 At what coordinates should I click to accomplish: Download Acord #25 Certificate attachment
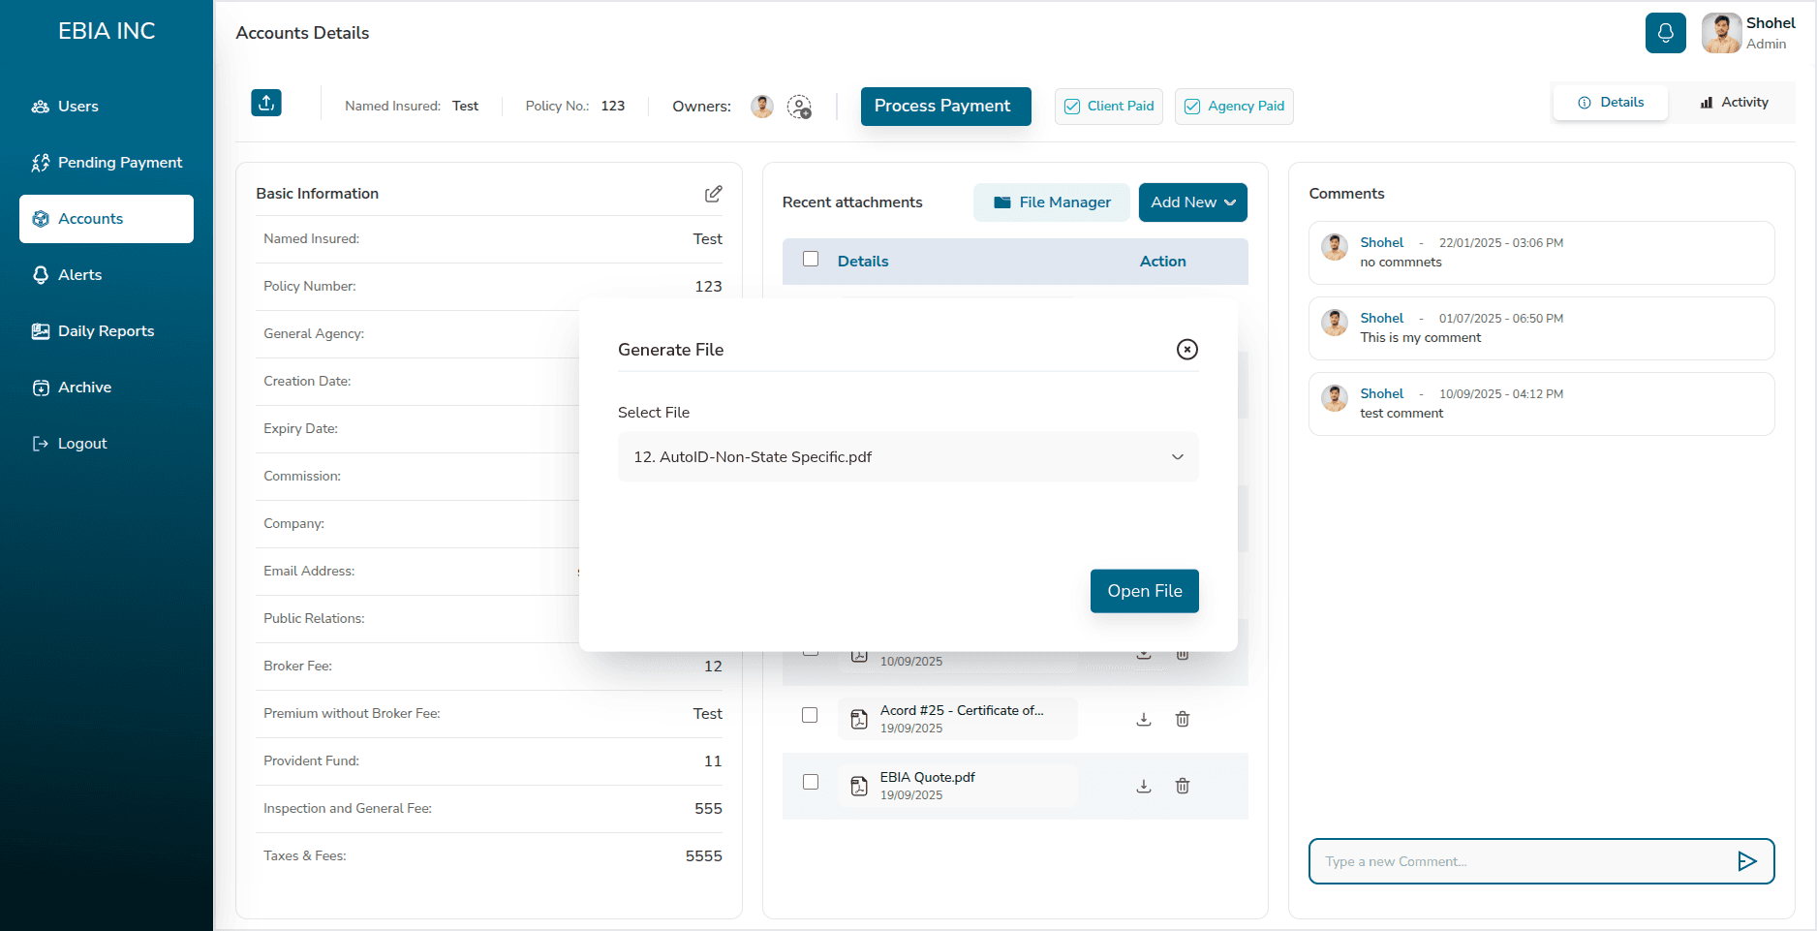click(1144, 719)
